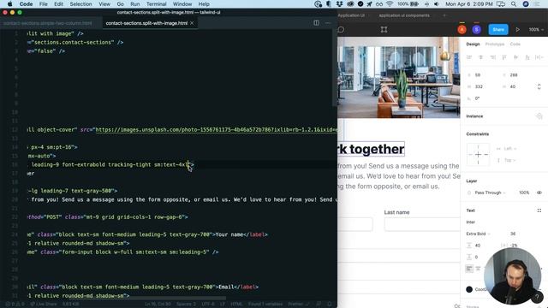Image resolution: width=548 pixels, height=308 pixels.
Task: Align selection bottom in Figma Design panel
Action: pyautogui.click(x=527, y=57)
